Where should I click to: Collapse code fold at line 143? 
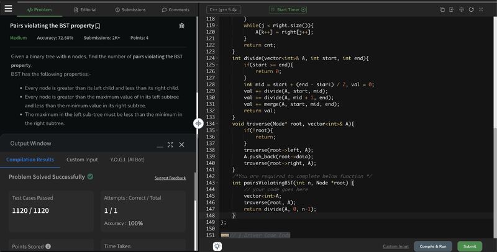[x=217, y=183]
